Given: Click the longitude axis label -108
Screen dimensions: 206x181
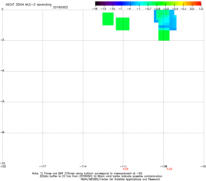Looking at the screenshot, I should coord(163,167).
